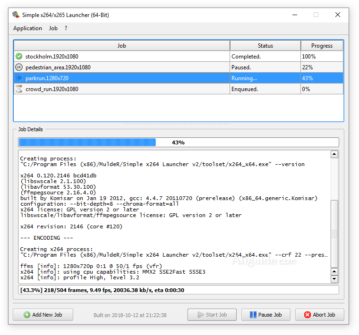Sort by the Job column header
Image resolution: width=359 pixels, height=335 pixels.
point(122,46)
